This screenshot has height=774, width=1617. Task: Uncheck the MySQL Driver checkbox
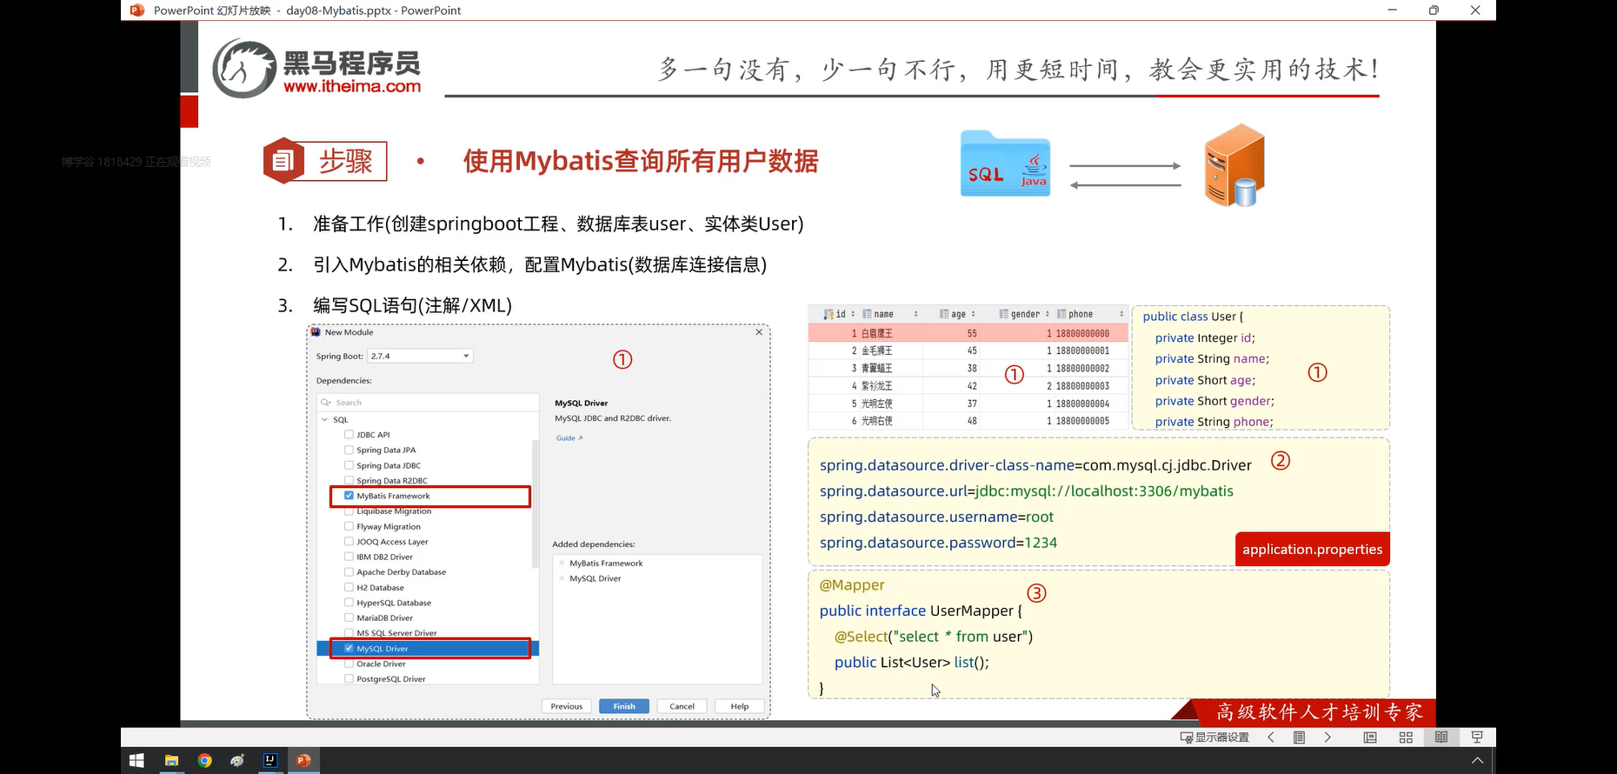pos(349,649)
